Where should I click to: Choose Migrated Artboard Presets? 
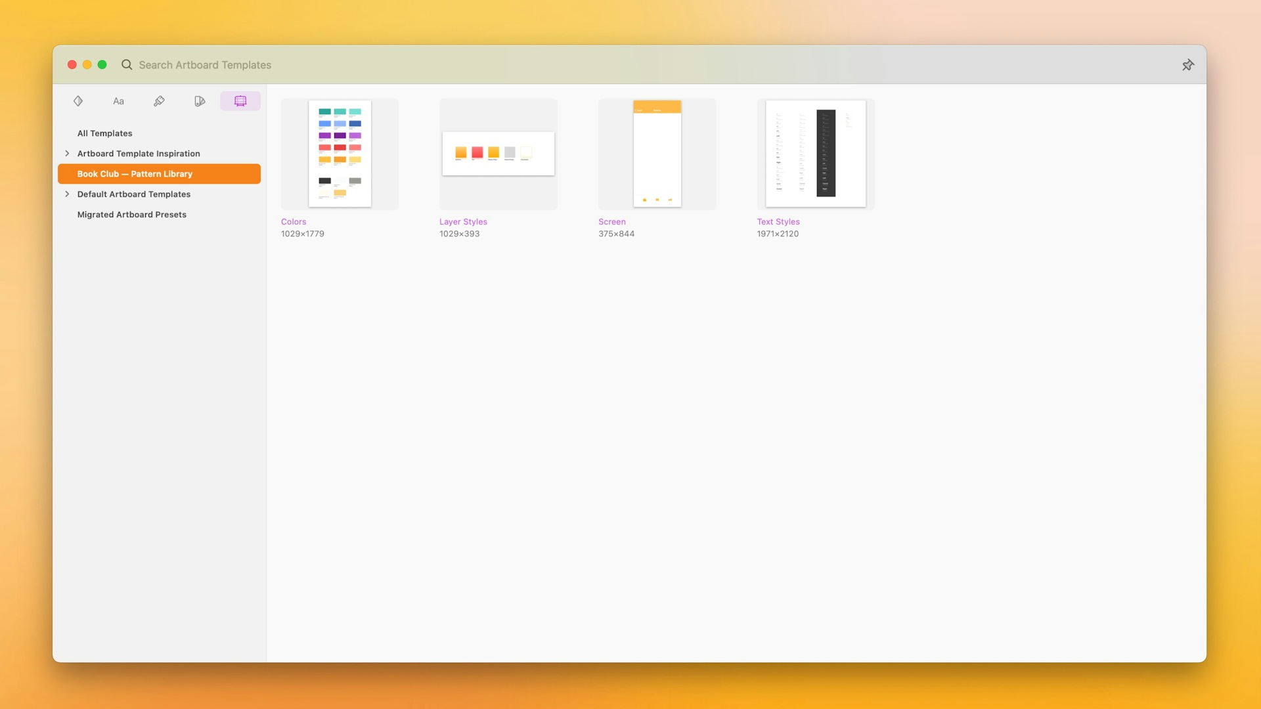tap(131, 215)
